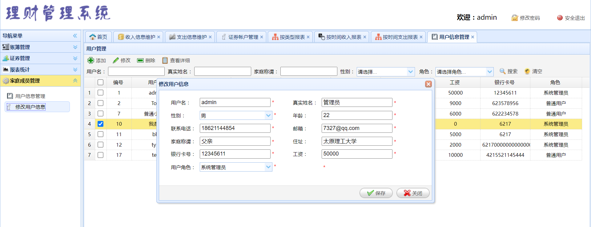The height and width of the screenshot is (227, 591).
Task: Click the 家庭称谓 search field above table
Action: point(309,71)
